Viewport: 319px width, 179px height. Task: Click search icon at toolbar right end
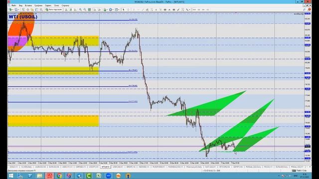point(305,9)
